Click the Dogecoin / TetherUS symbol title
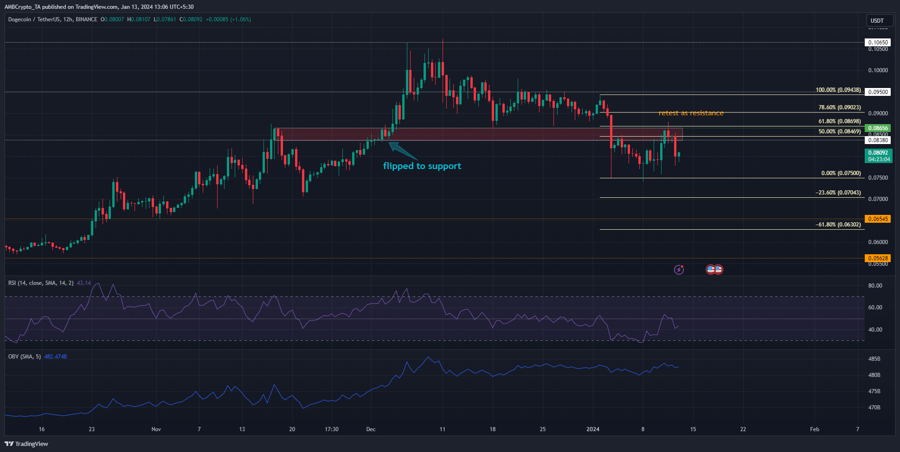This screenshot has height=452, width=900. pos(53,19)
